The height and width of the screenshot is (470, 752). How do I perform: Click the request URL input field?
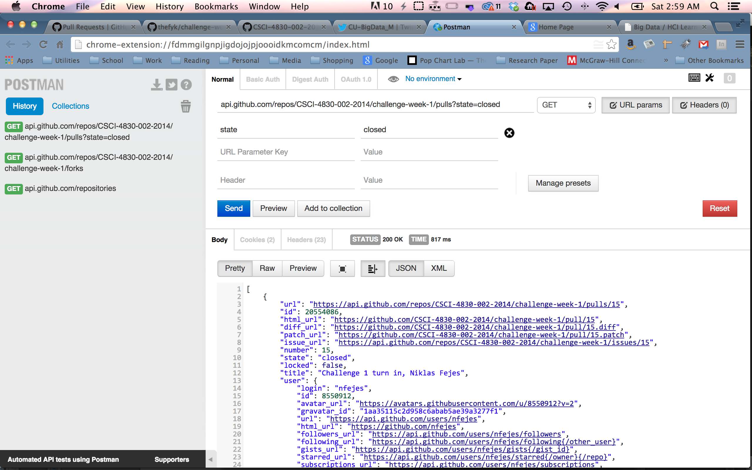point(375,105)
